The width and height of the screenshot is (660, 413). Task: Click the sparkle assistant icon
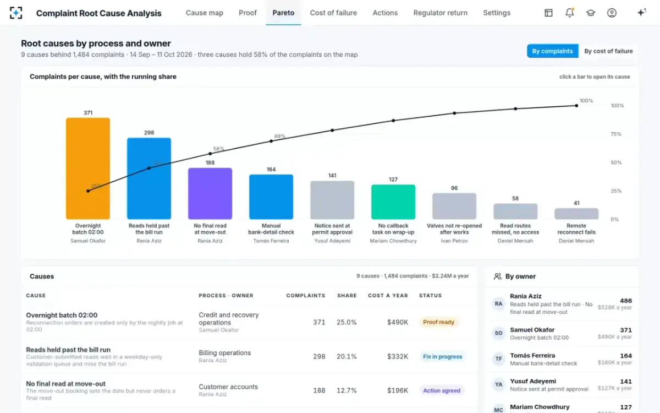(x=641, y=13)
